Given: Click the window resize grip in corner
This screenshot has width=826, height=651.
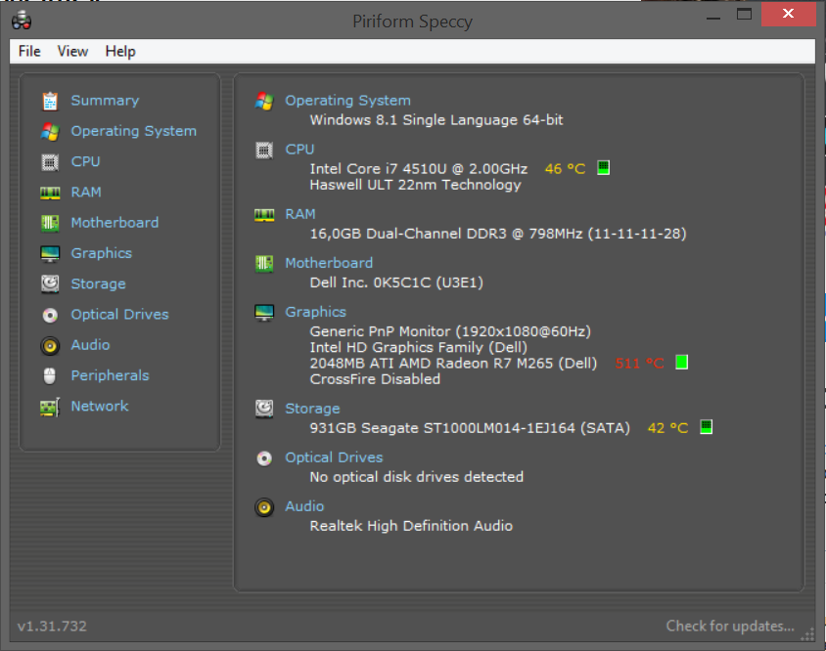Looking at the screenshot, I should [x=807, y=634].
